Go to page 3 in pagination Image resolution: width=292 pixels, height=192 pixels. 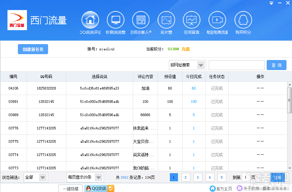pyautogui.click(x=198, y=177)
